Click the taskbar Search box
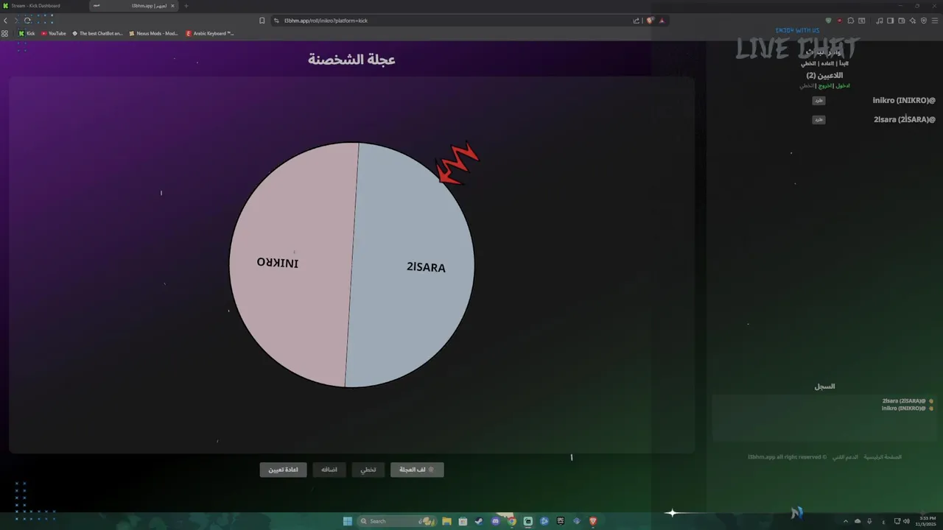The width and height of the screenshot is (943, 530). coord(396,521)
